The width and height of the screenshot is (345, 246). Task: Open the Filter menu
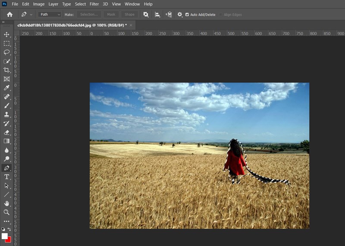pos(94,4)
